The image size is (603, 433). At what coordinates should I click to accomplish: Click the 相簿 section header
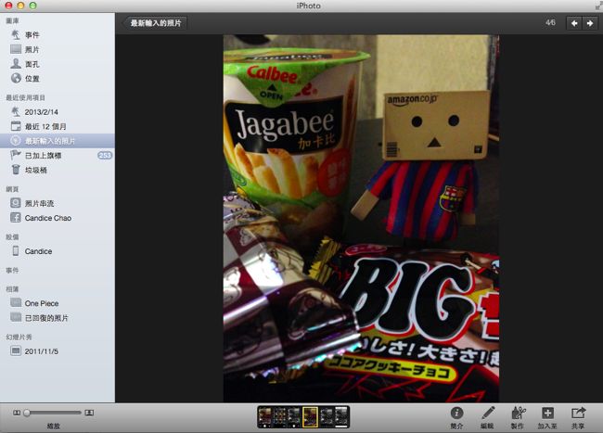12,289
